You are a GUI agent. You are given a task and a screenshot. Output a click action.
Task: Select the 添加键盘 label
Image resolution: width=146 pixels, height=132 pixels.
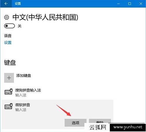click(x=24, y=76)
